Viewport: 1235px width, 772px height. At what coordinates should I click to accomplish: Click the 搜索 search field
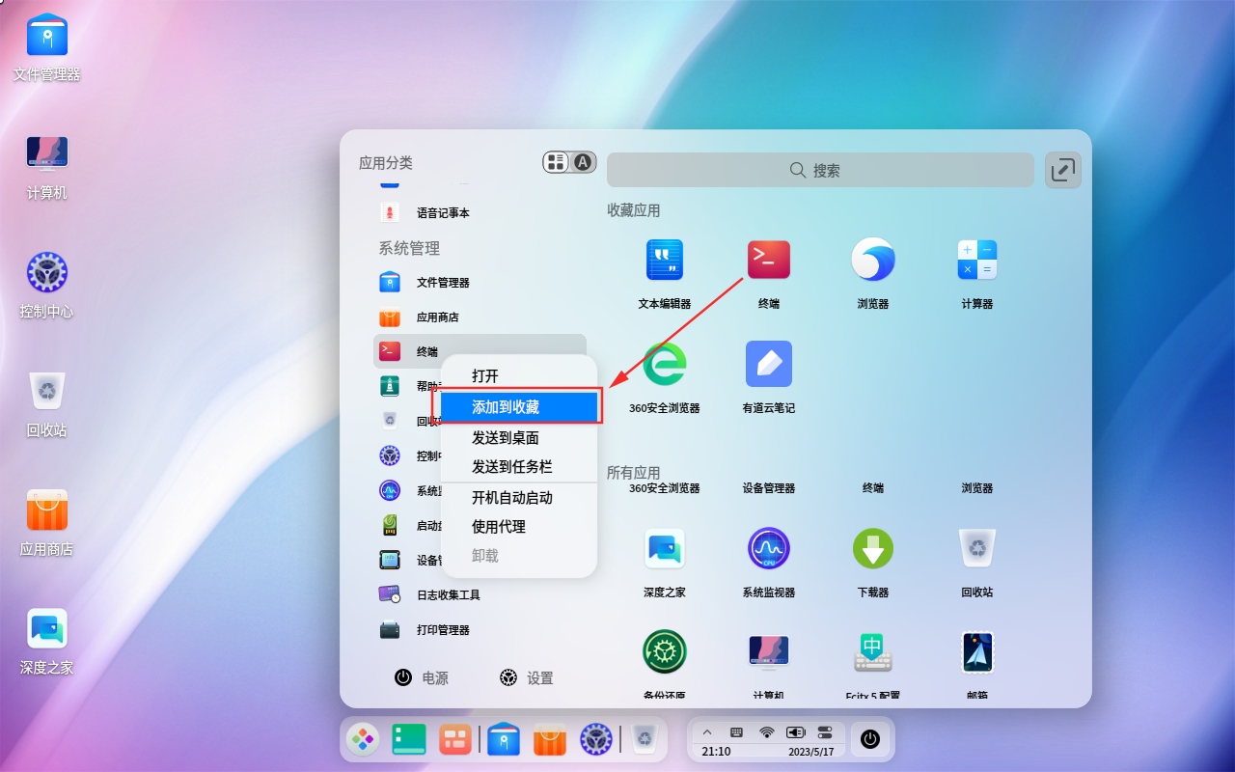[x=819, y=170]
